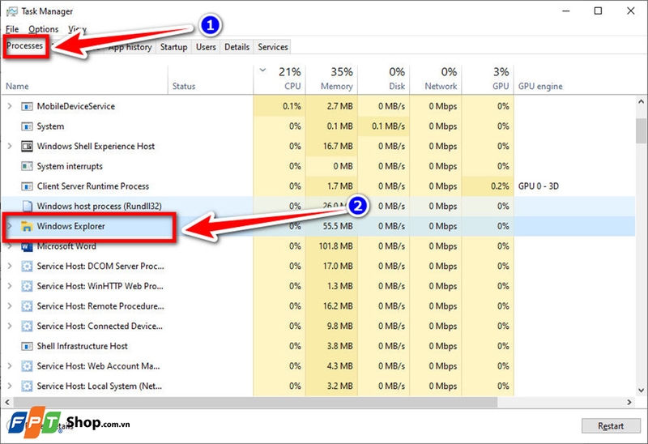Maximize the Task Manager window
The height and width of the screenshot is (444, 648).
[x=598, y=11]
